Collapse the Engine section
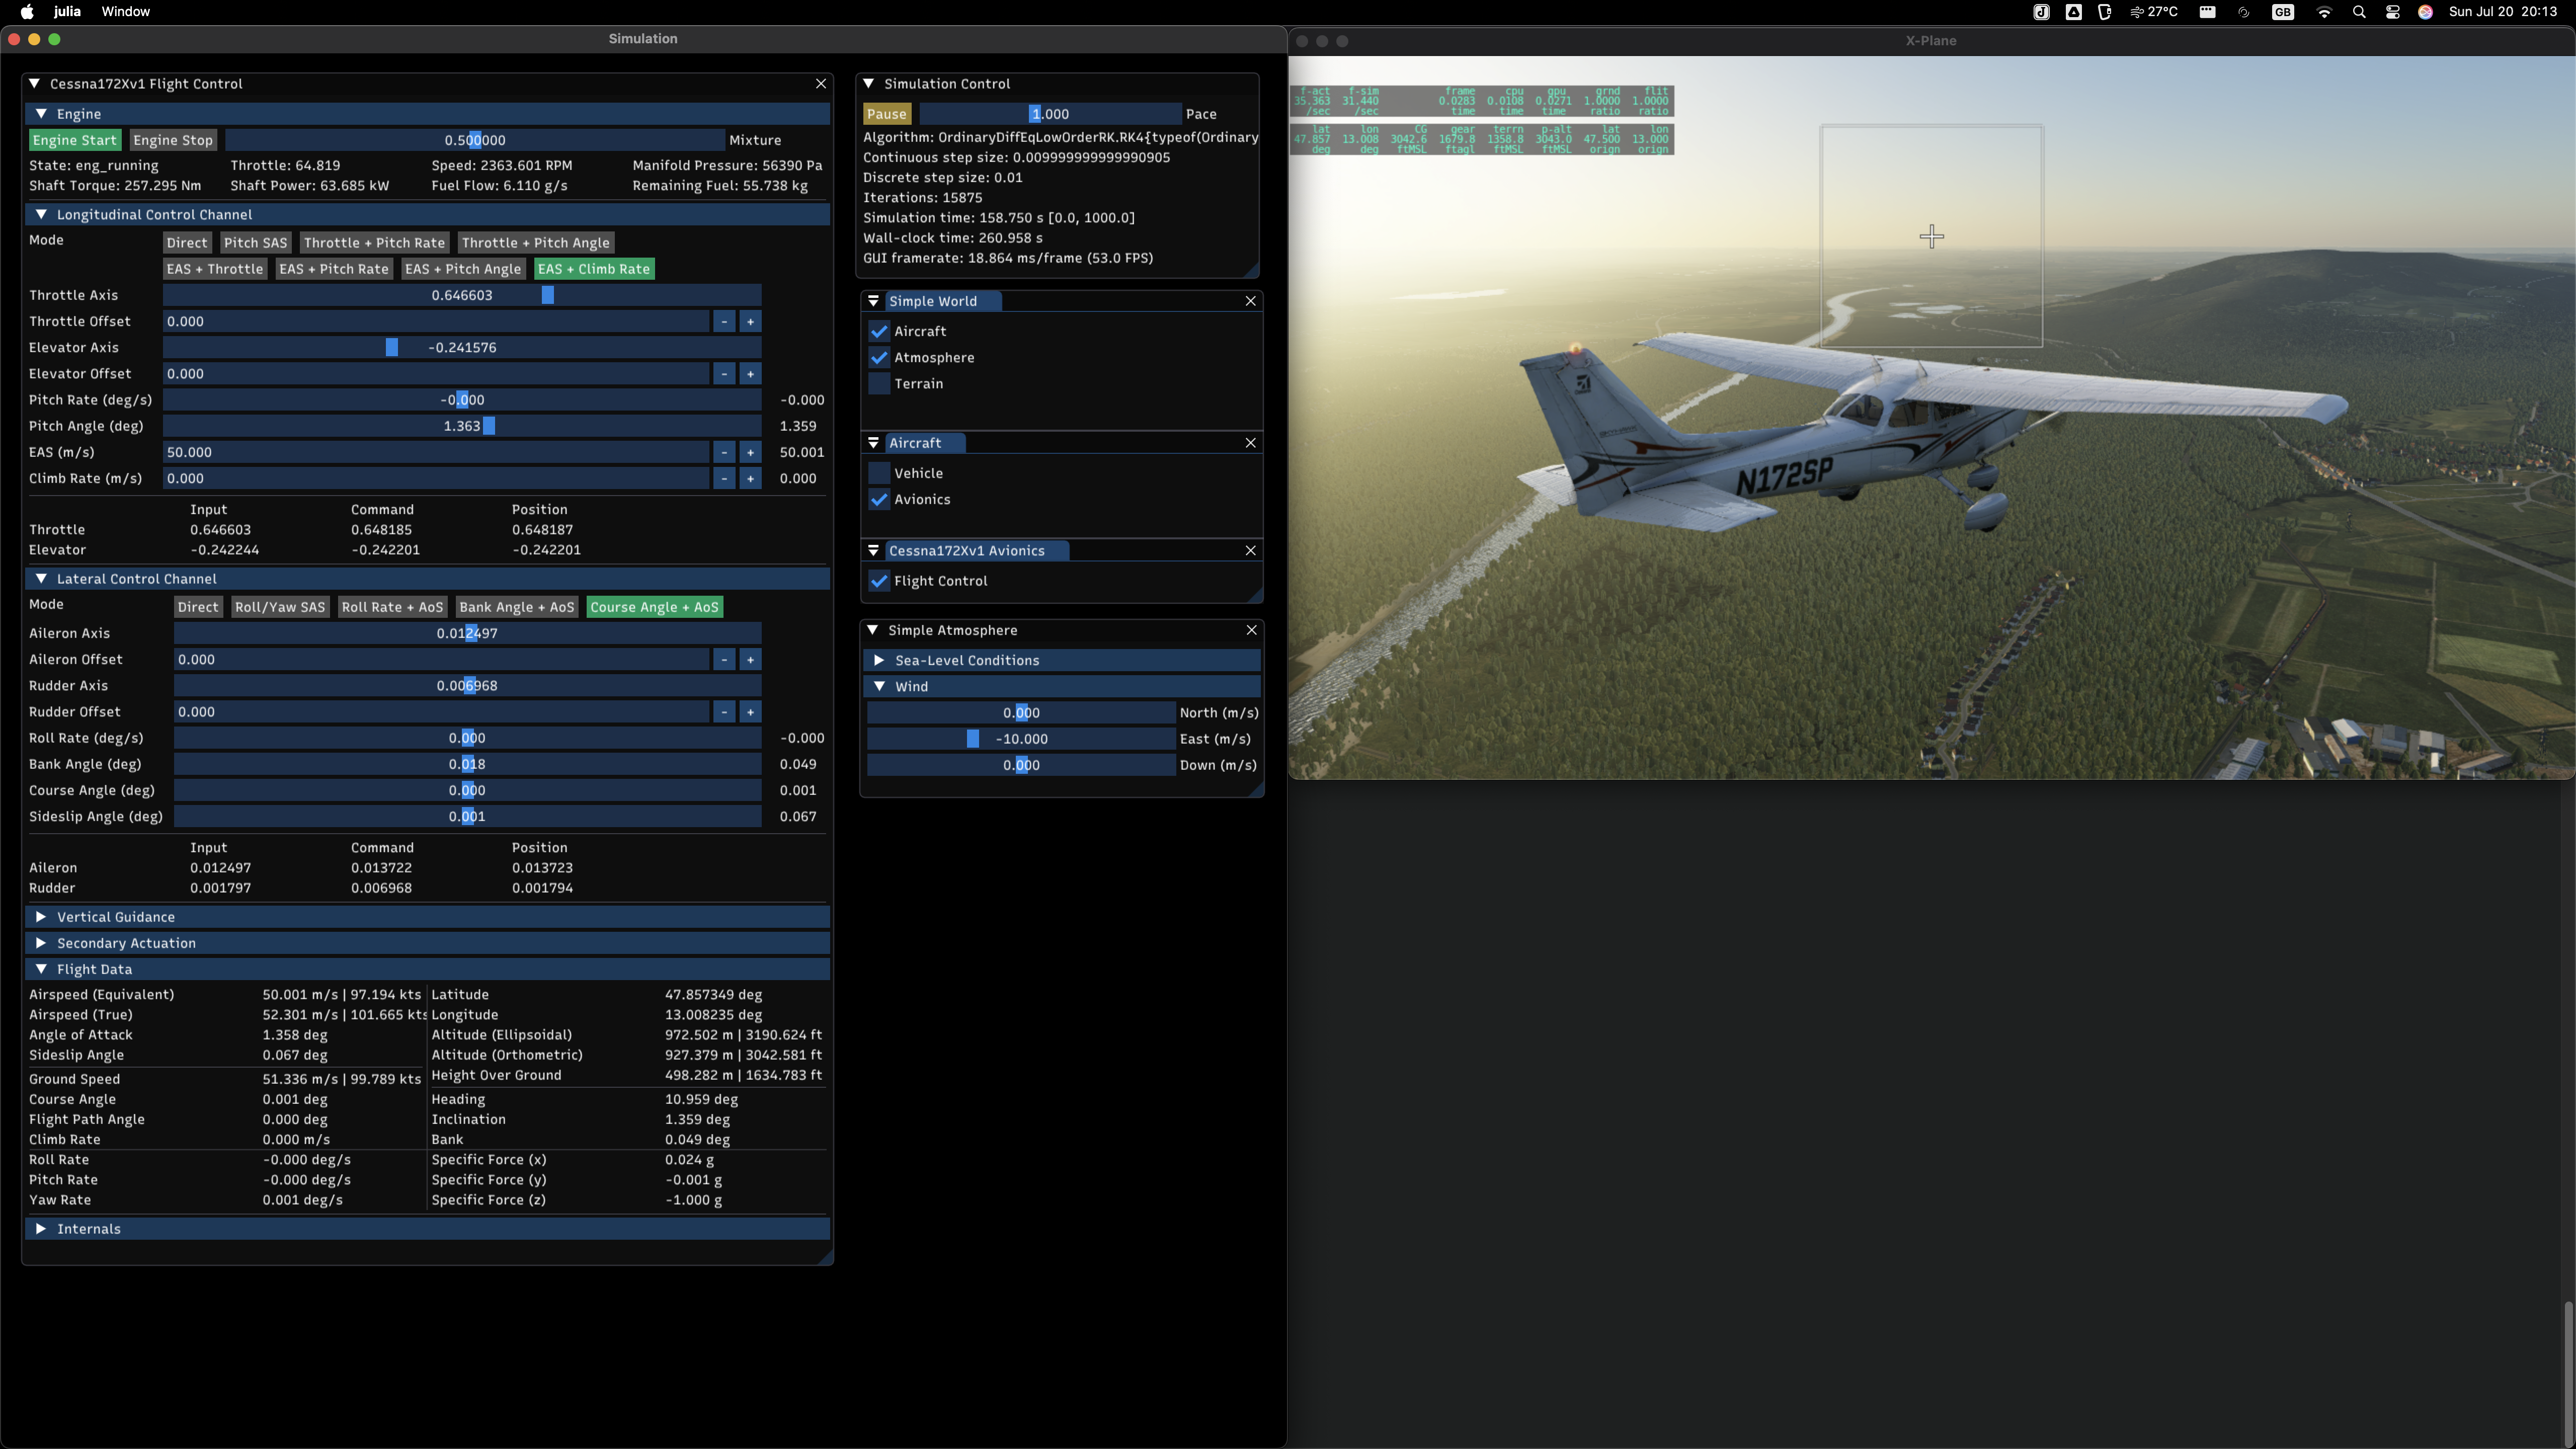 click(x=41, y=114)
